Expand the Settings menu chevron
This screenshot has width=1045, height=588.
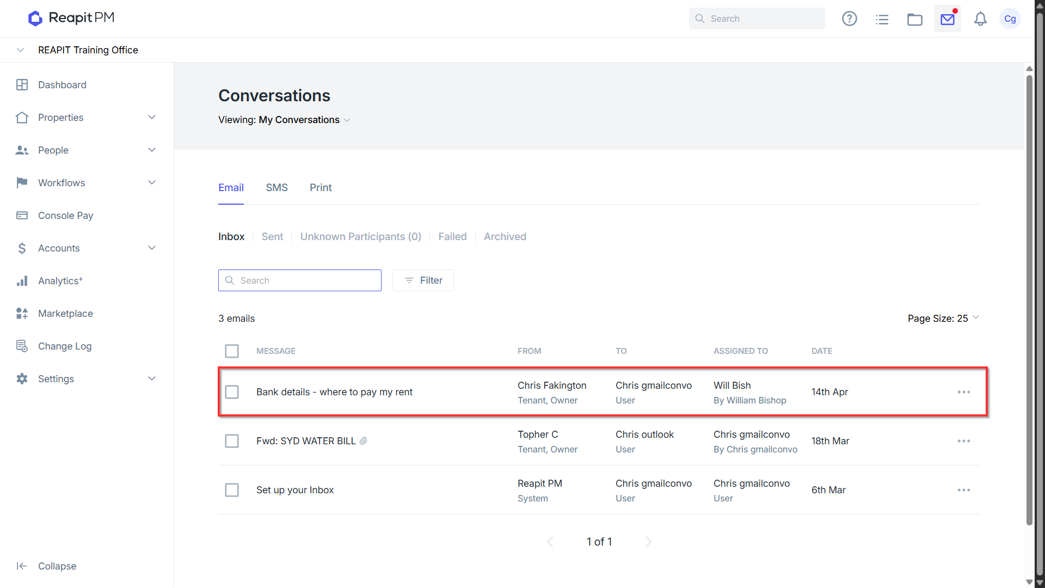[152, 378]
